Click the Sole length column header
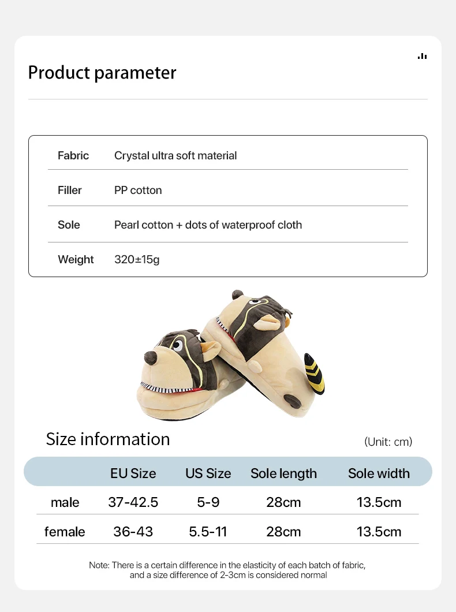Screen dimensions: 456x612 pos(283,473)
